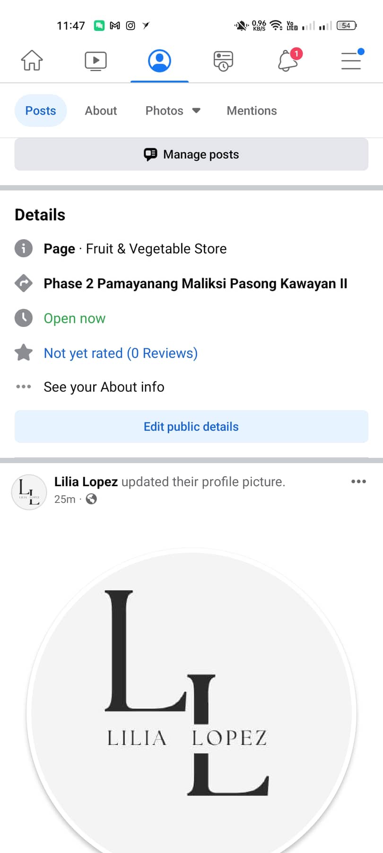
Task: Go to the Facebook Home feed icon
Action: click(x=32, y=61)
